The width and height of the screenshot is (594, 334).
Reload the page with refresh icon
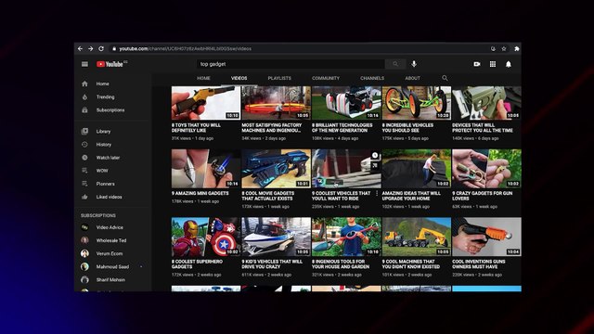point(101,48)
